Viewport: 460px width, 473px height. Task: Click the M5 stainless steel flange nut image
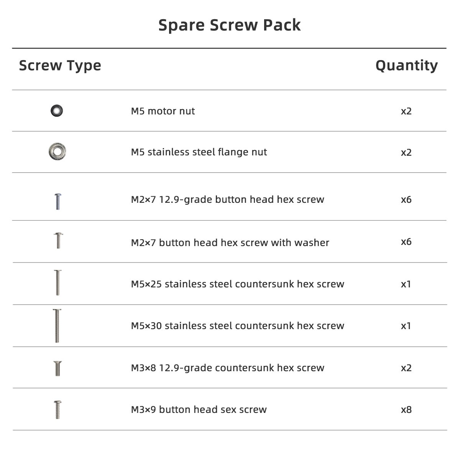[57, 152]
